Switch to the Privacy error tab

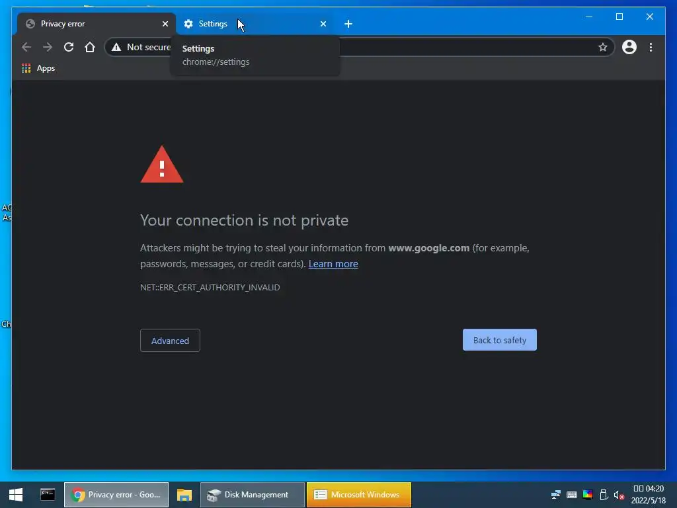click(96, 24)
